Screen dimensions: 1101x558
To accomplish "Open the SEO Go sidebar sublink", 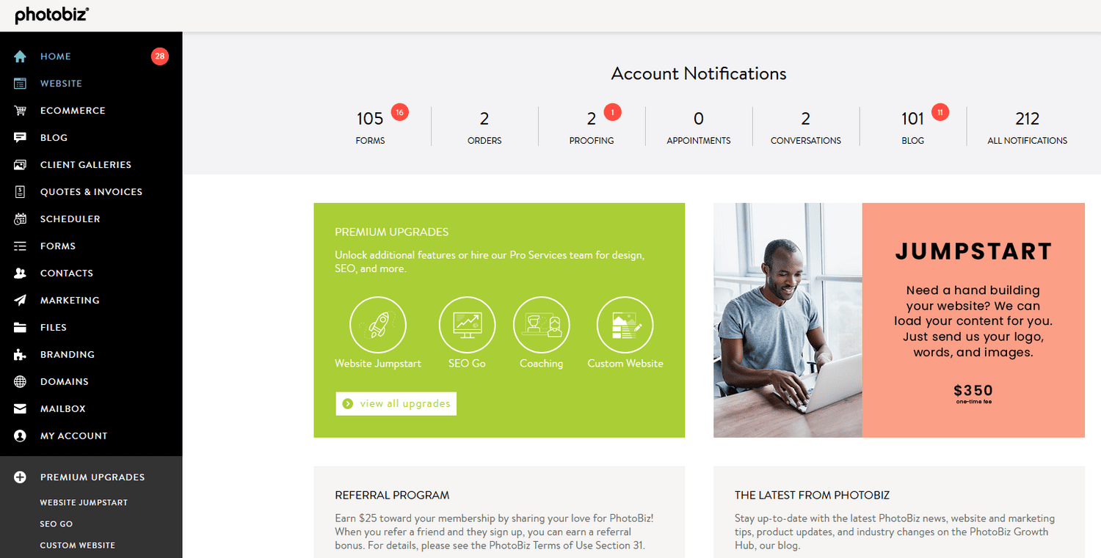I will (x=57, y=524).
